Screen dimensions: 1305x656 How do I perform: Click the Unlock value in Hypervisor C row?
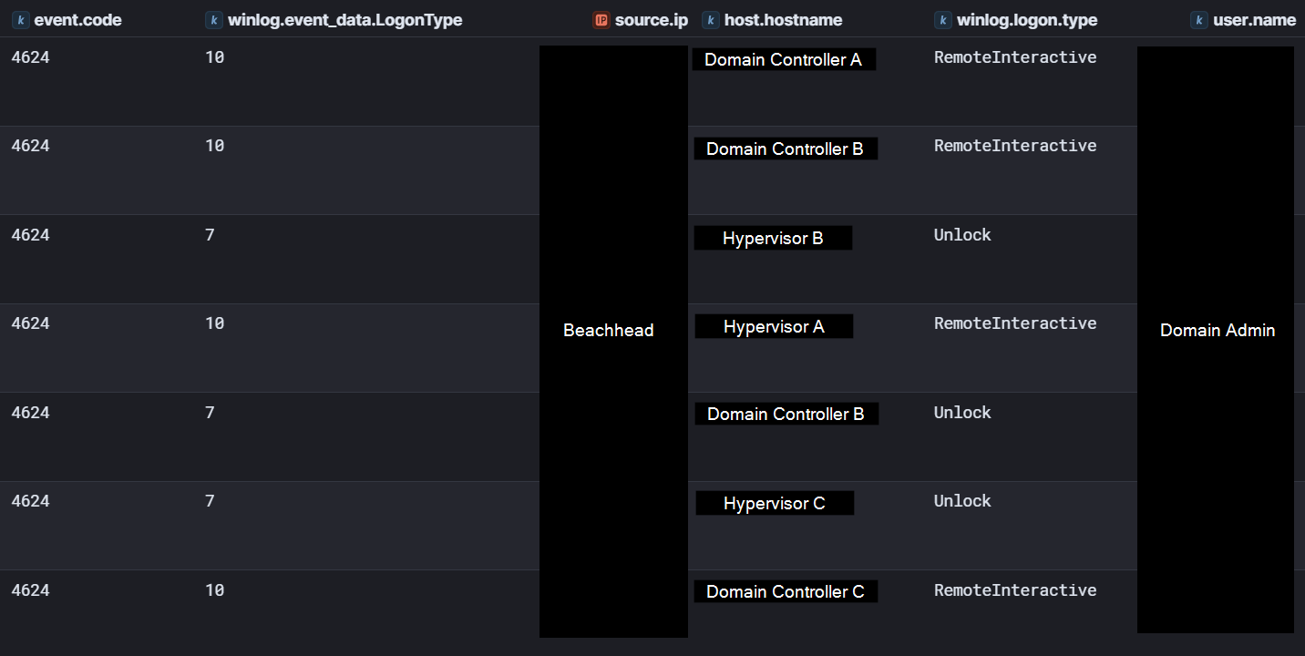click(962, 501)
